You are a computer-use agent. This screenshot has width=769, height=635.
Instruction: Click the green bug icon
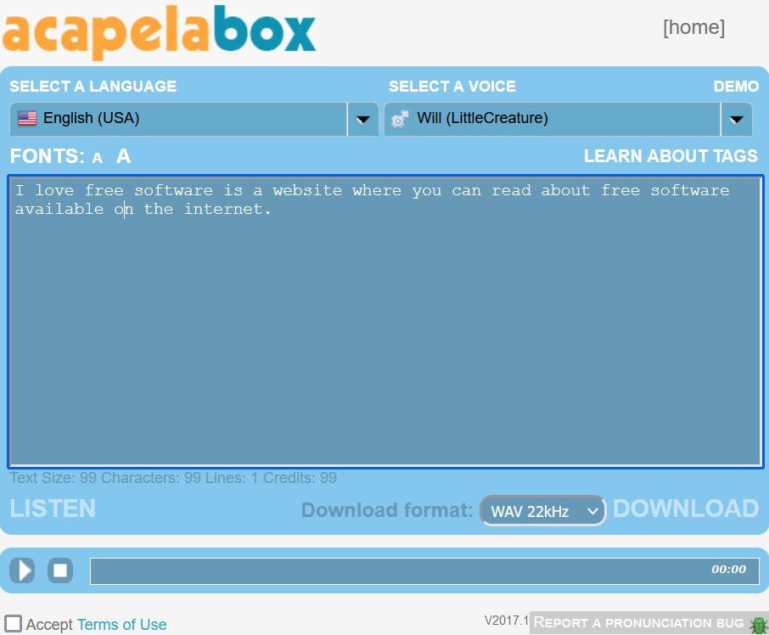pyautogui.click(x=758, y=625)
